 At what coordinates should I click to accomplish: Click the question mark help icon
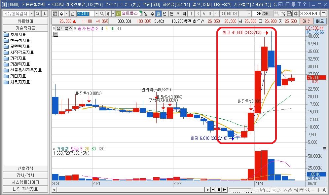click(305, 4)
